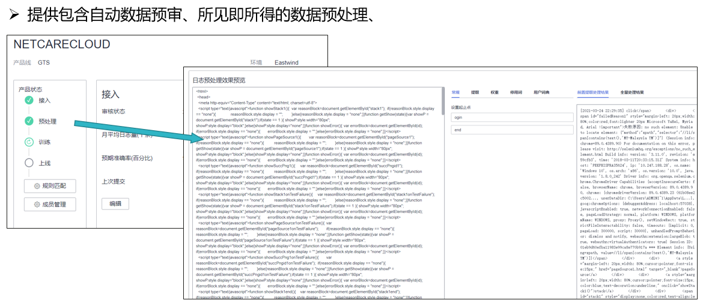Image resolution: width=706 pixels, height=303 pixels.
Task: Switch to the 常规 tab
Action: (x=455, y=92)
